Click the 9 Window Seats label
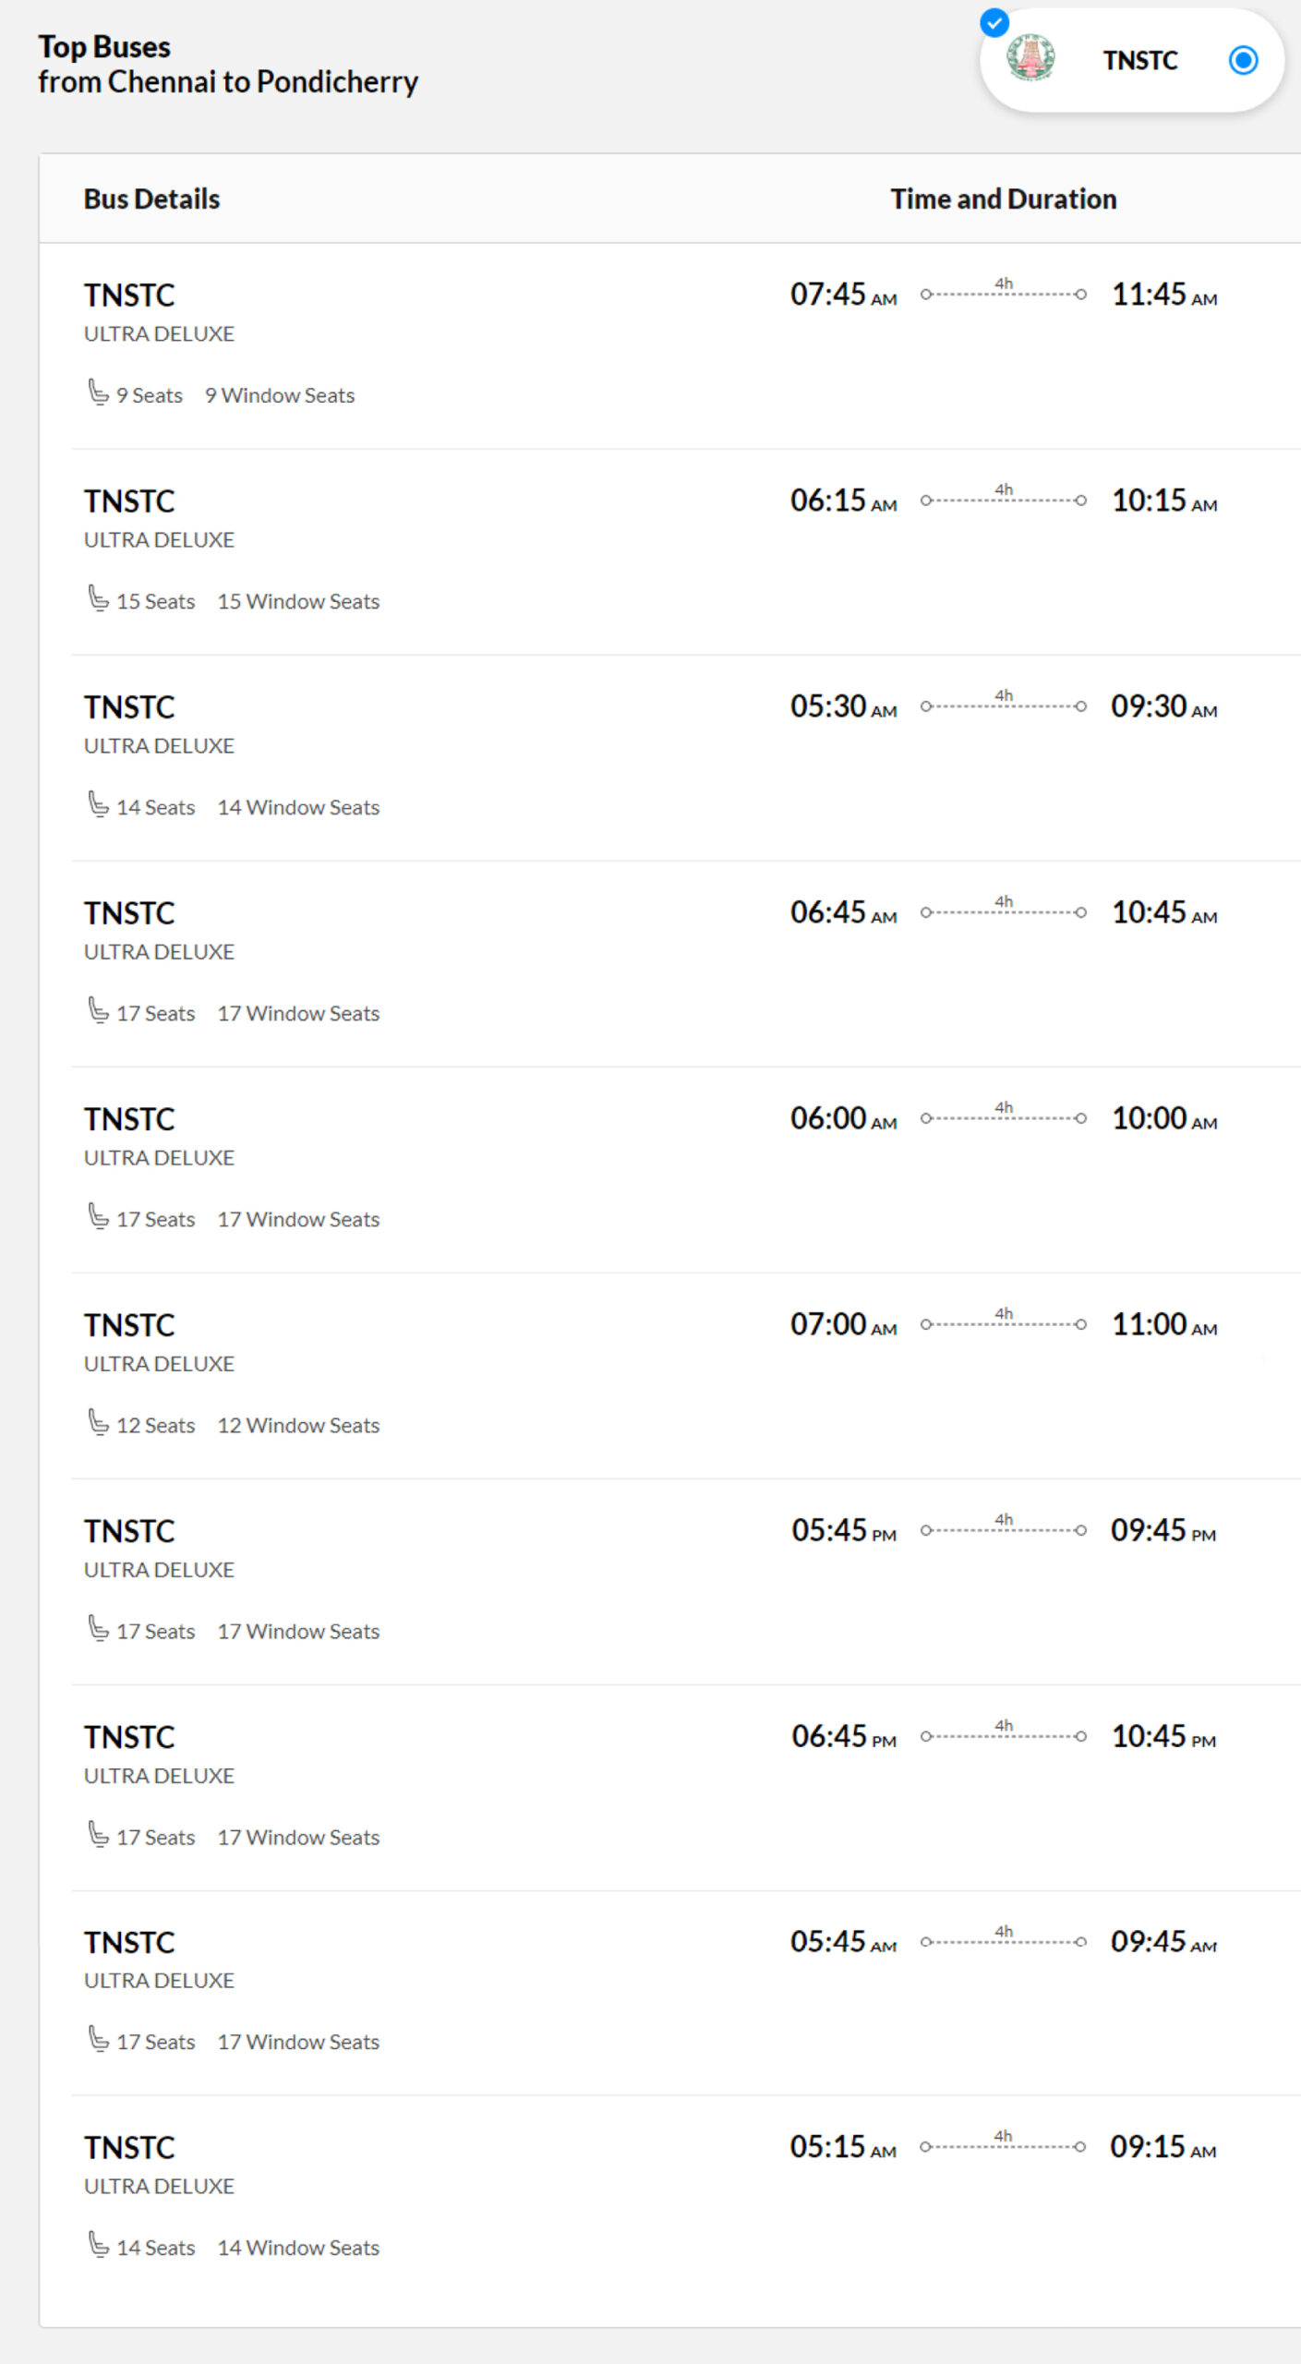This screenshot has height=2364, width=1301. pyautogui.click(x=280, y=395)
